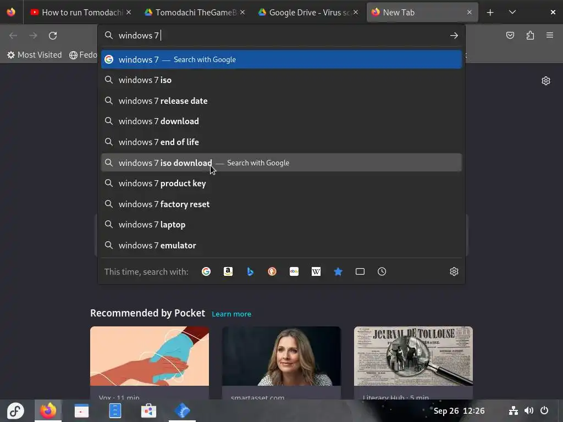Open Fedora start menu in taskbar
563x422 pixels.
pyautogui.click(x=15, y=410)
